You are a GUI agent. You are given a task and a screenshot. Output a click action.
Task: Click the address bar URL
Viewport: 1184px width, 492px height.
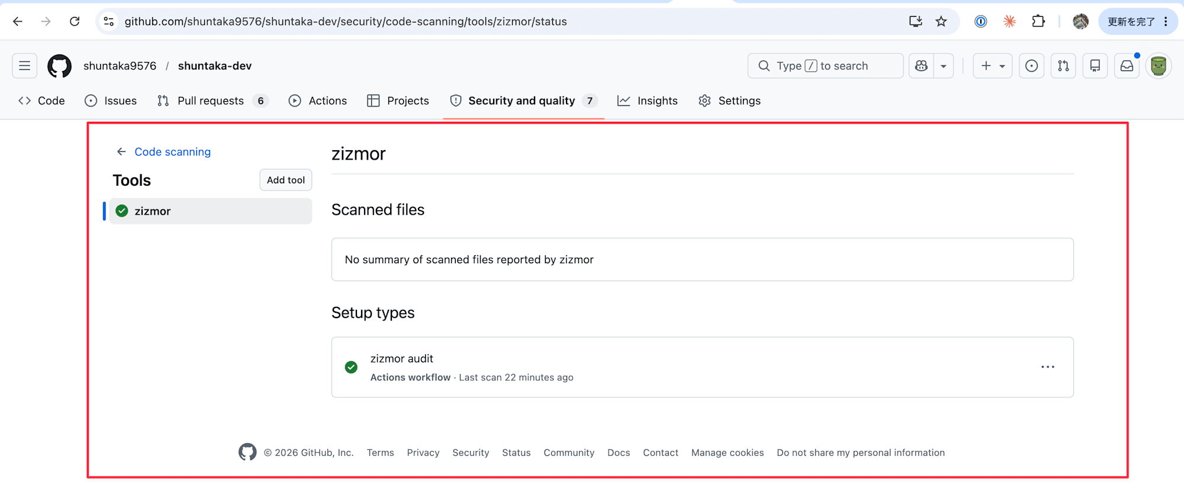click(346, 22)
